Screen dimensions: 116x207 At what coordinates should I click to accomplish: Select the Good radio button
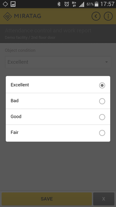pos(102,117)
